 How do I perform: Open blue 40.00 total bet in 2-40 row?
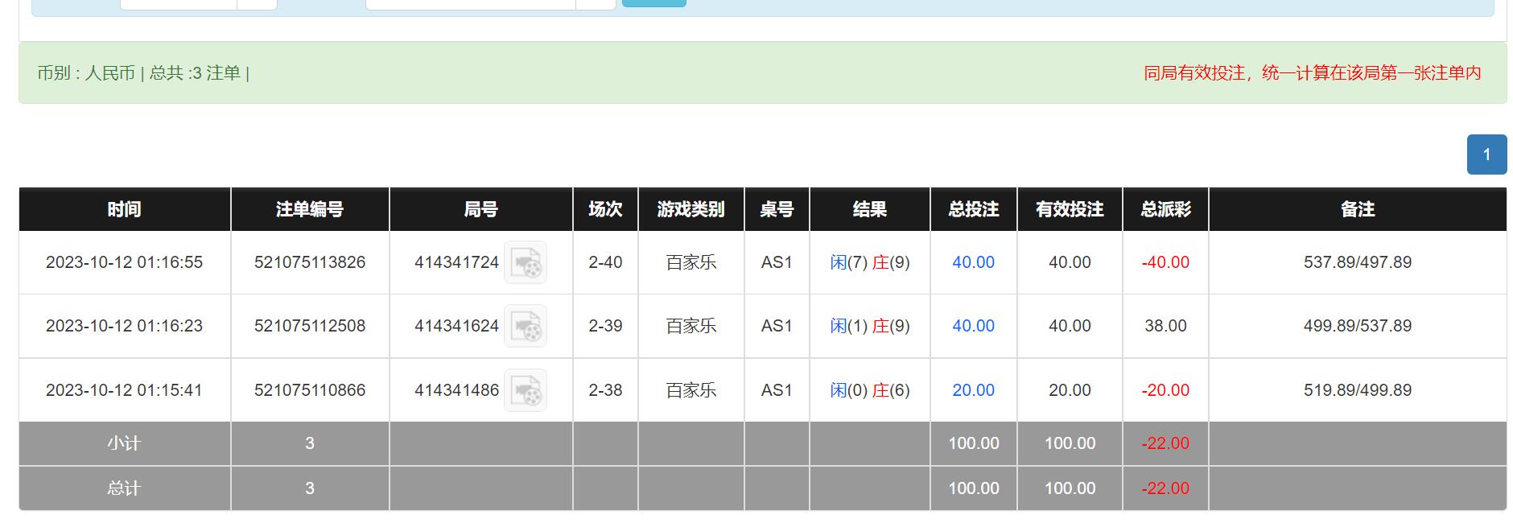[973, 262]
